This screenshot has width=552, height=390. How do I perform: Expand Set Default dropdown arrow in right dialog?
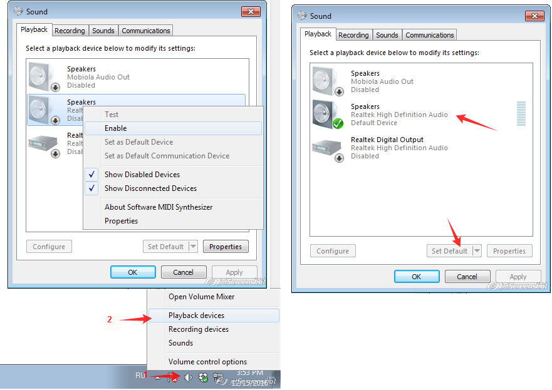click(x=477, y=251)
